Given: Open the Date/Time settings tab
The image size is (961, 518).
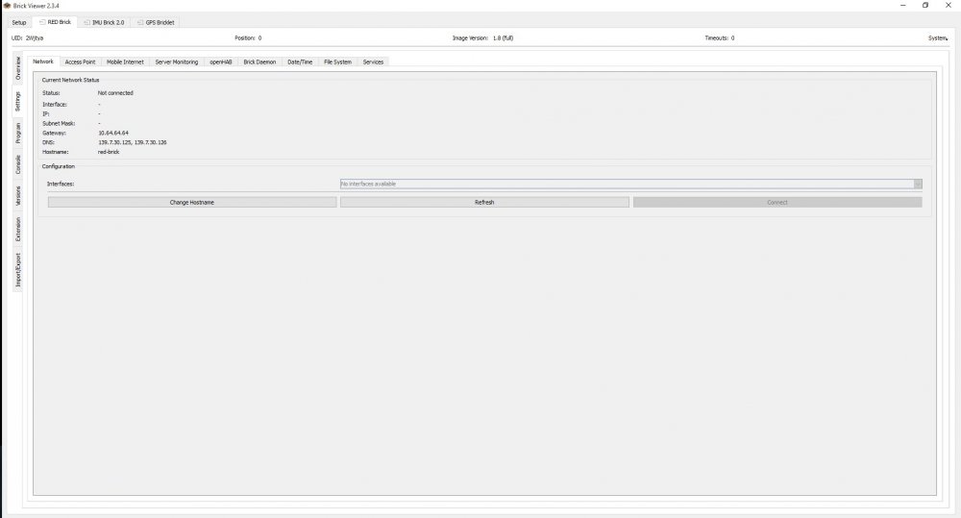Looking at the screenshot, I should click(300, 62).
